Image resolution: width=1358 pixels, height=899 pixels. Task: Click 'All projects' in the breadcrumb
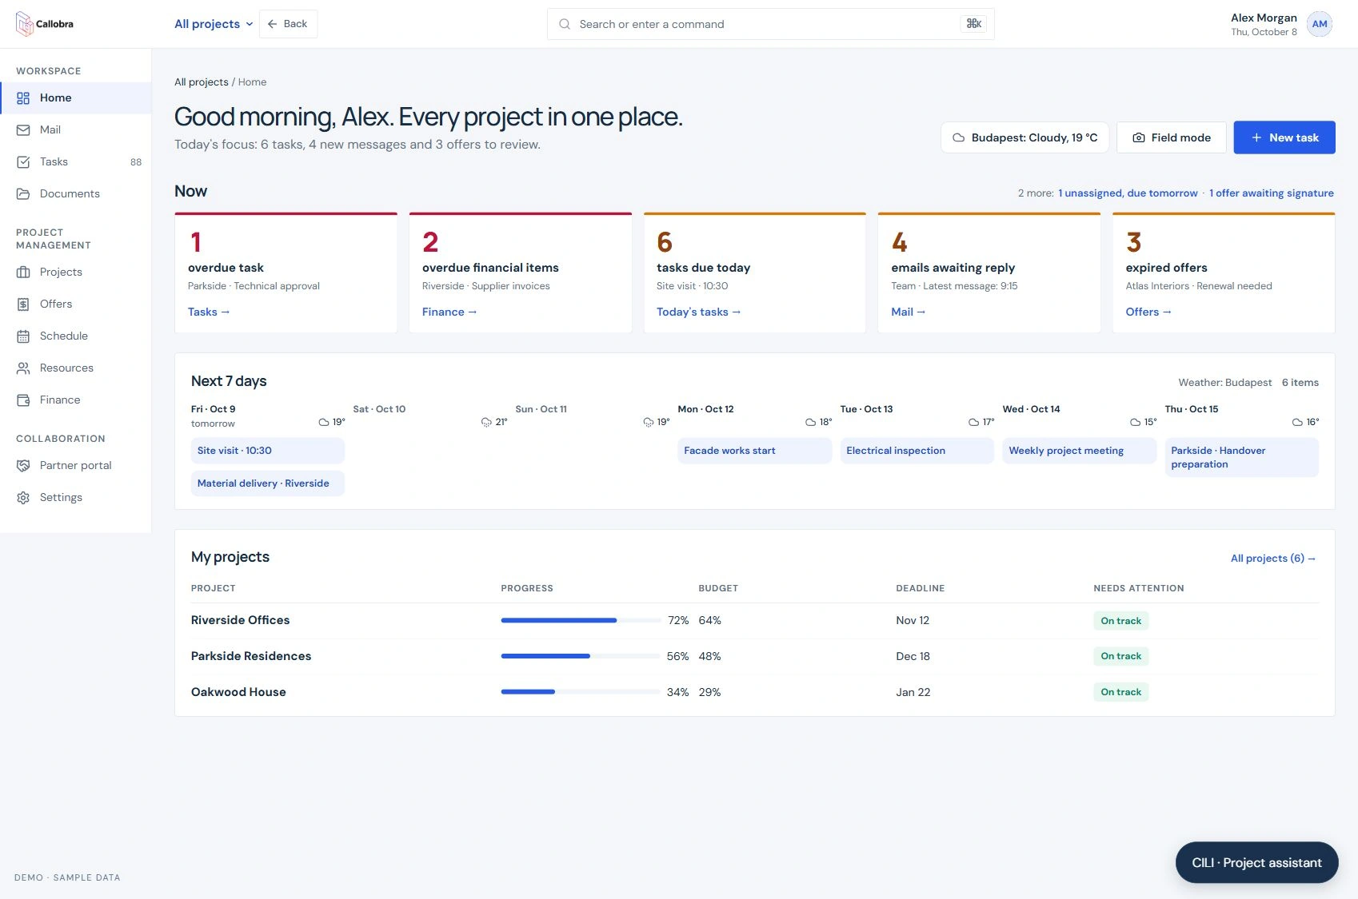202,82
